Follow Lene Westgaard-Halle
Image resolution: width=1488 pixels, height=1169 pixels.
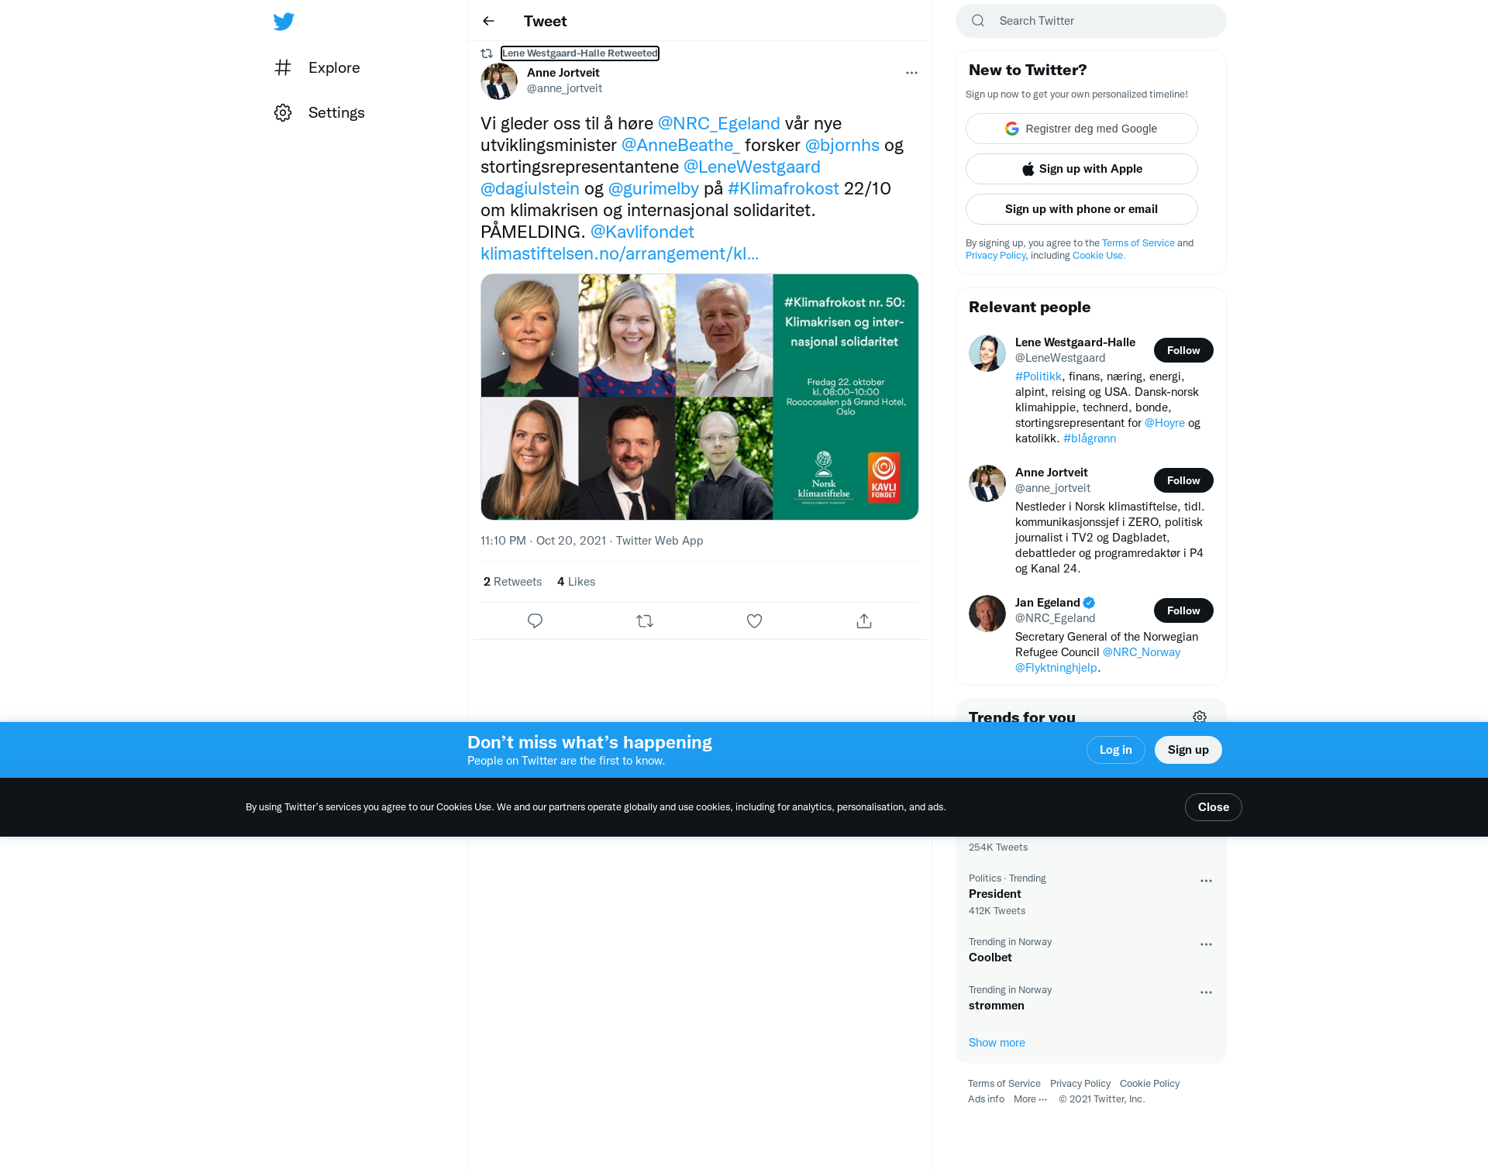point(1183,350)
